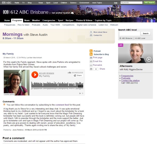Open the more Topics dropdown
Viewport: 157px width, 144px height.
(97, 3)
